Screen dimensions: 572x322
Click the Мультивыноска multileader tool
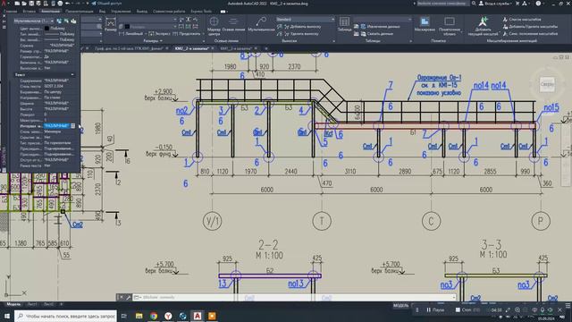[x=261, y=24]
